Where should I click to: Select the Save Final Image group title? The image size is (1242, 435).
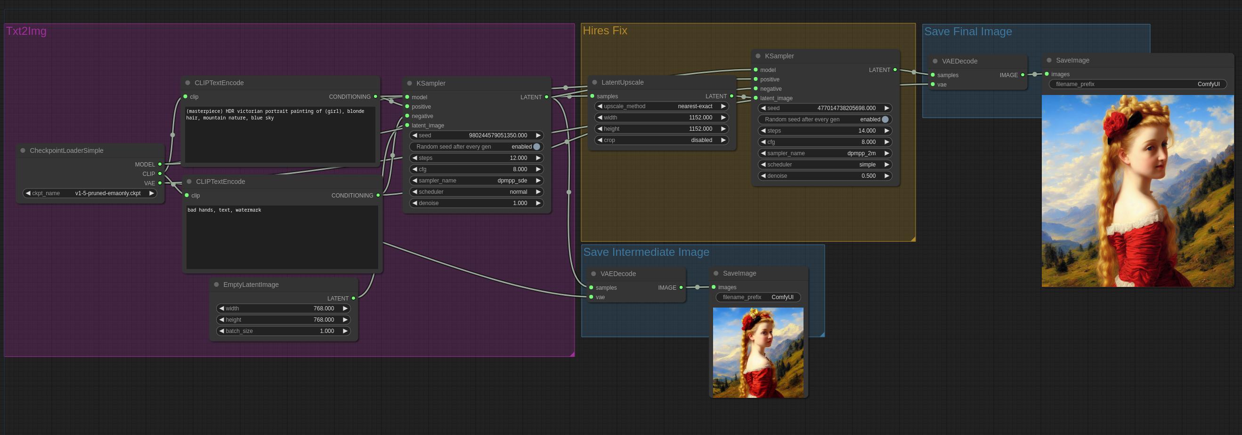[x=968, y=32]
